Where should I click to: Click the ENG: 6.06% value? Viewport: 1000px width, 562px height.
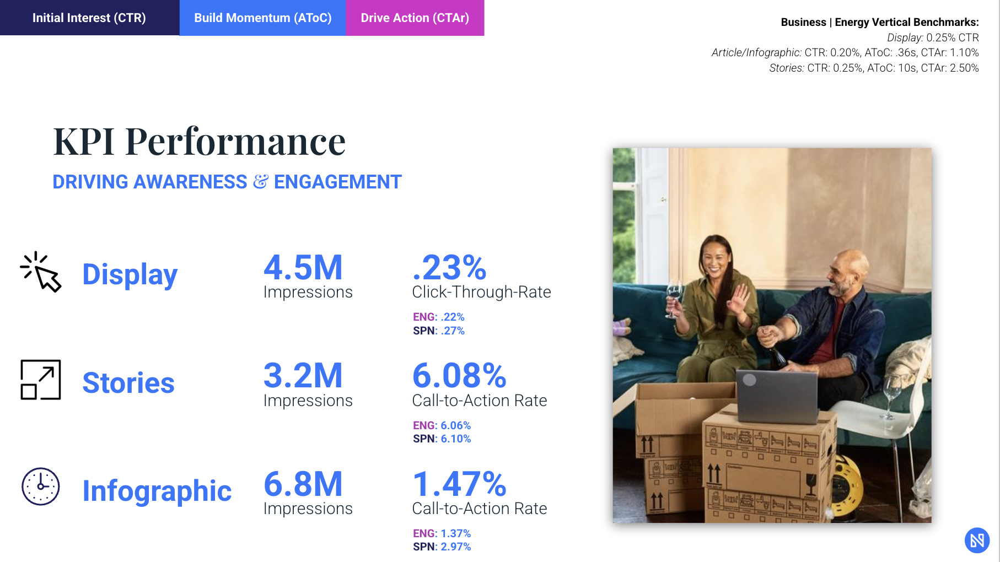pos(442,425)
